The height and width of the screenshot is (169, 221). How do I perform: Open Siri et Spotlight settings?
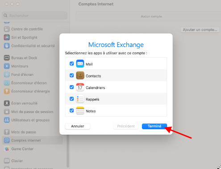tap(32, 37)
